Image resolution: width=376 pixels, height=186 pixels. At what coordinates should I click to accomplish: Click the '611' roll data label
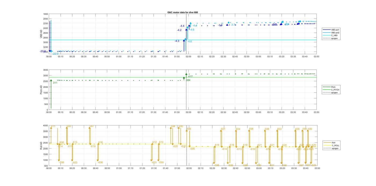(53, 126)
